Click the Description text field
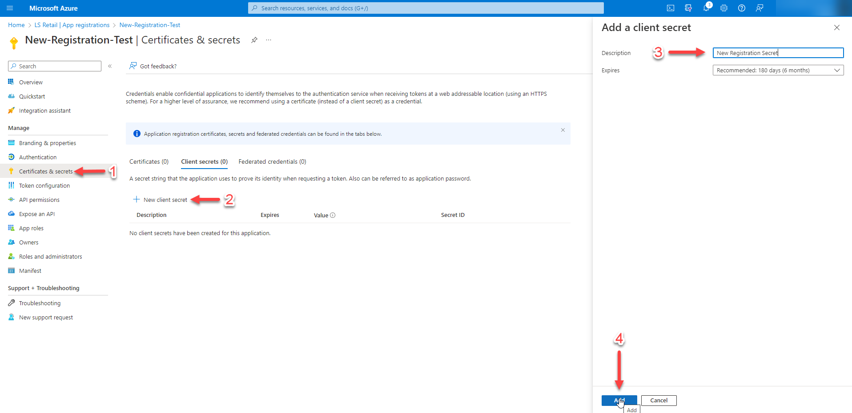852x413 pixels. coord(778,53)
